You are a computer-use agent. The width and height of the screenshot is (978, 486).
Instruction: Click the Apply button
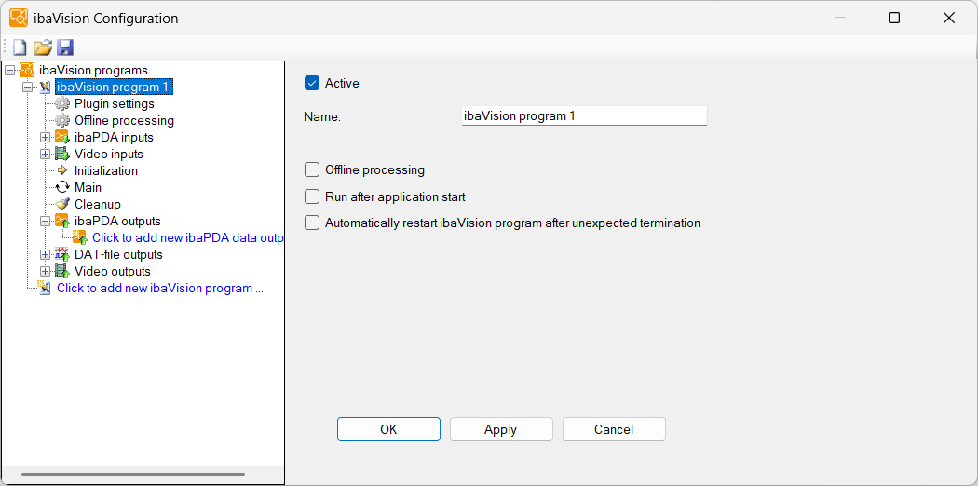click(501, 429)
